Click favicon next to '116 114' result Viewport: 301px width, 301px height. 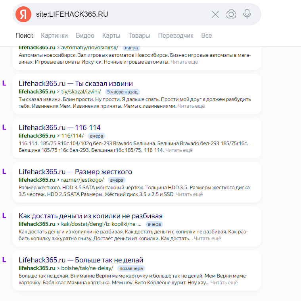(4, 127)
